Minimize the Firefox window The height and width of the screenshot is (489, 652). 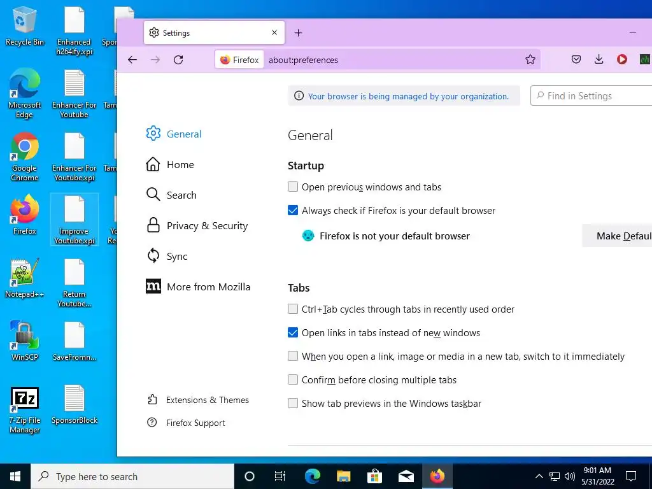pos(633,32)
